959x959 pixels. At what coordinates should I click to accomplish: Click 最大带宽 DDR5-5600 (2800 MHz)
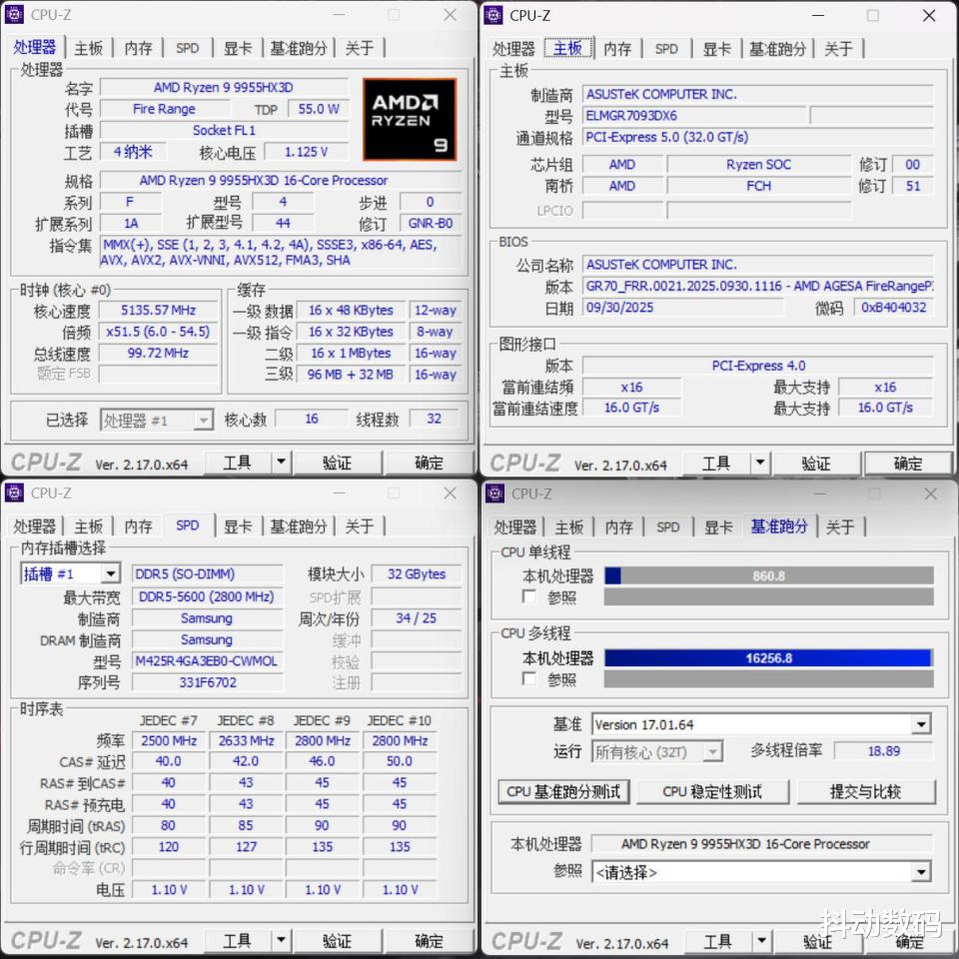pyautogui.click(x=208, y=597)
